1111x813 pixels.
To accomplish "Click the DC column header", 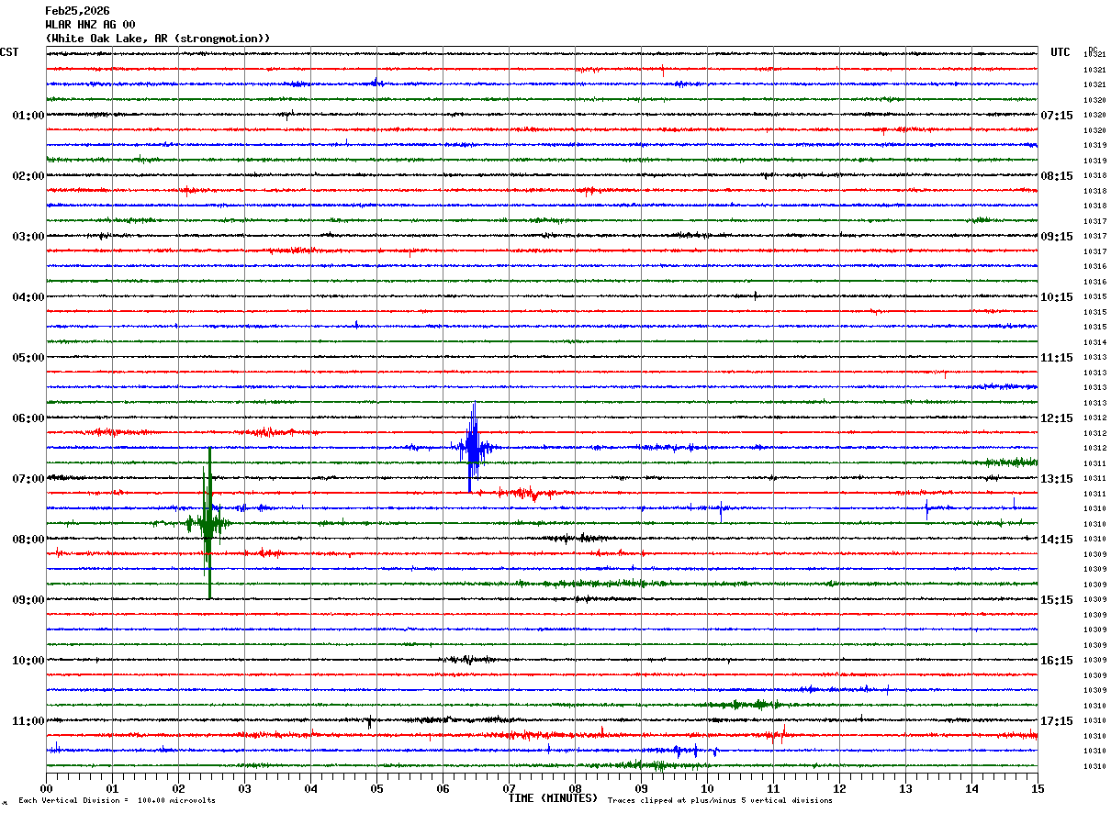I will 1093,49.
